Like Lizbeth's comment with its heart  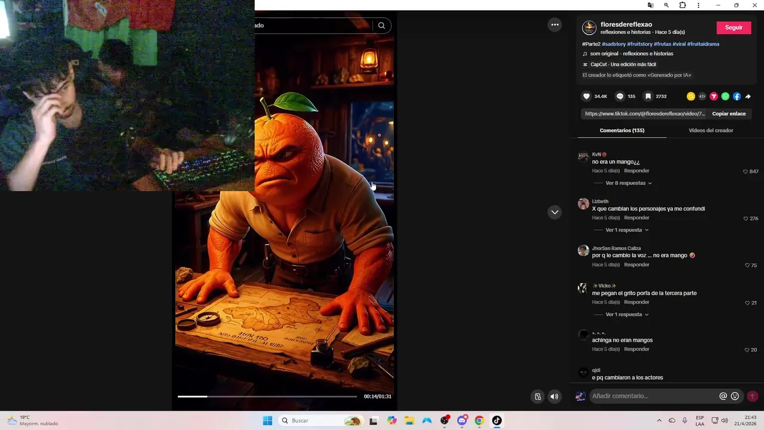coord(745,219)
